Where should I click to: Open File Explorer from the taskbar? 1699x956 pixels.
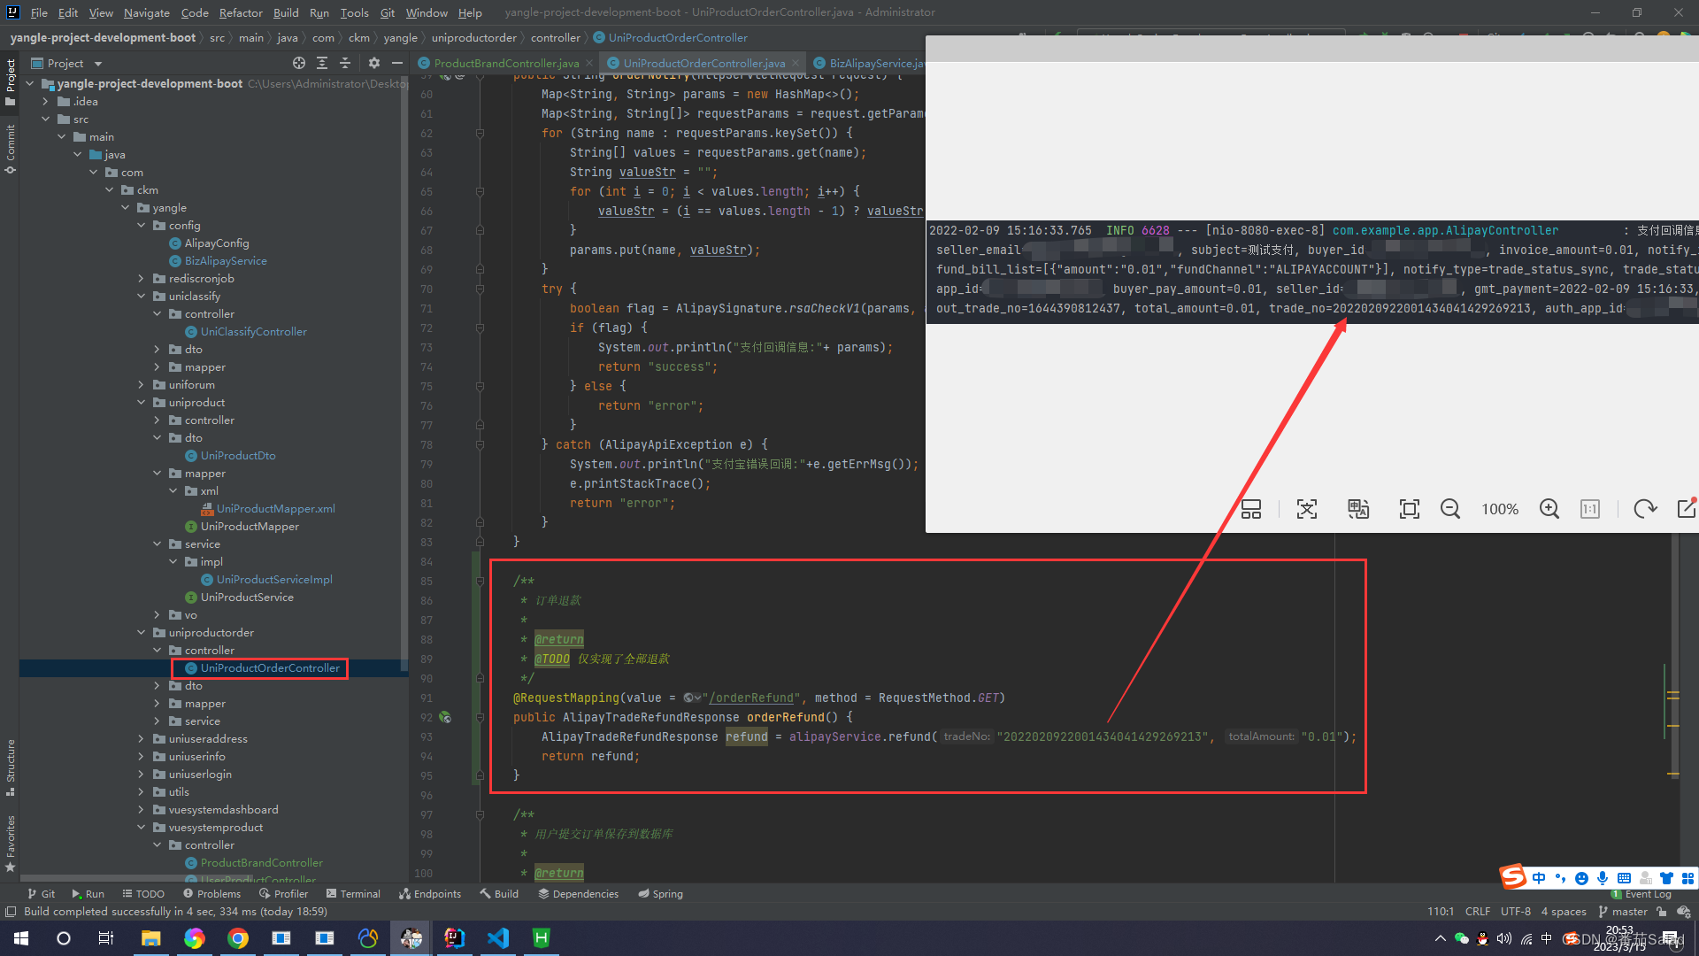point(151,937)
